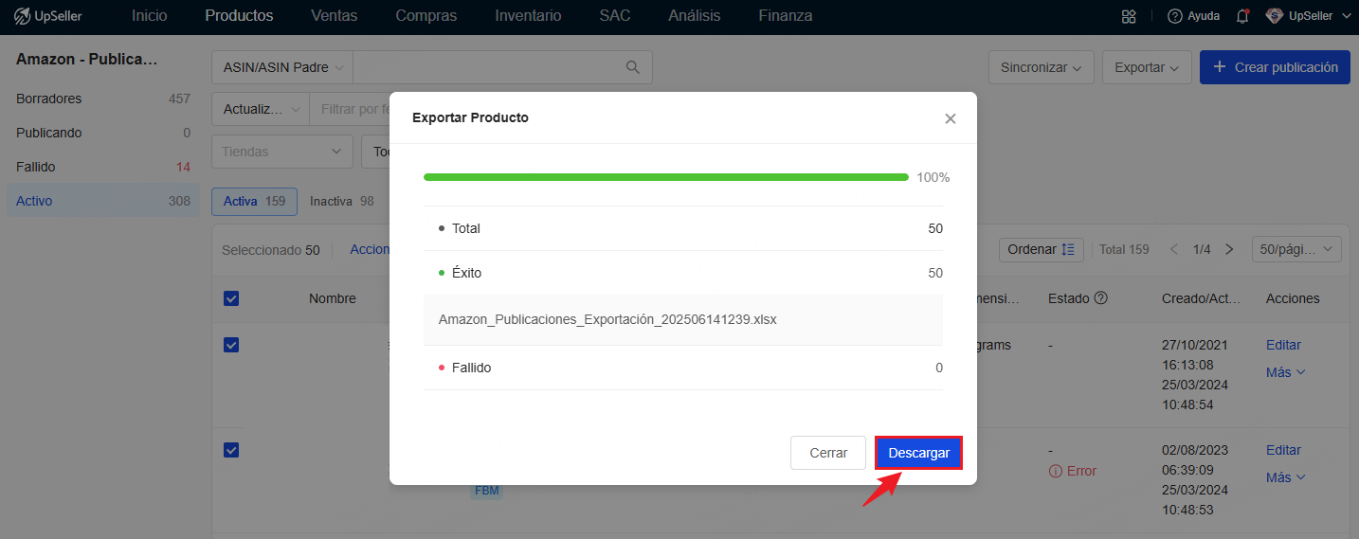The height and width of the screenshot is (539, 1359).
Task: Expand Más menu in Error row
Action: click(1285, 477)
